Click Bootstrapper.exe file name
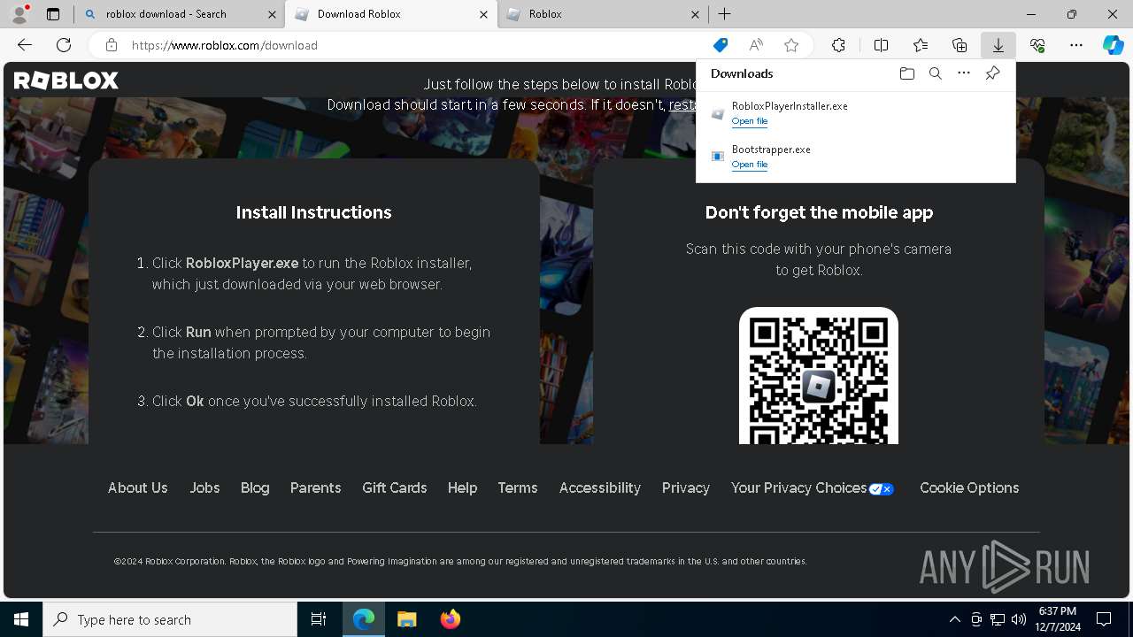 pos(771,150)
